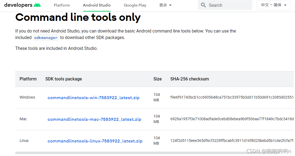Click the SHA-256 checksum column header

point(190,79)
